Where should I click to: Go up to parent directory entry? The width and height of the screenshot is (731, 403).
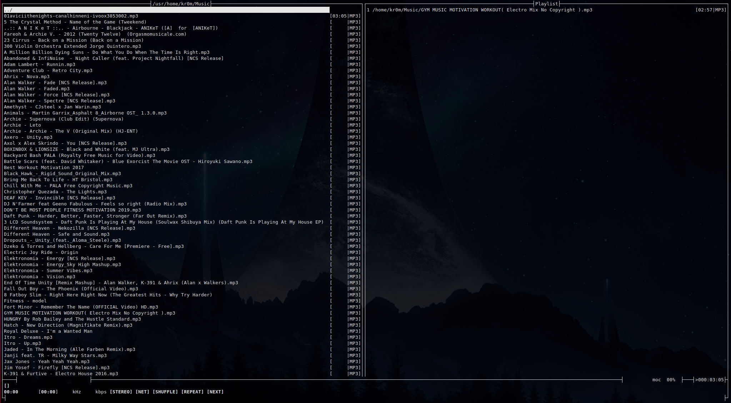point(8,10)
